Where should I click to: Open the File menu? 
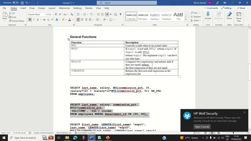(x=4, y=8)
